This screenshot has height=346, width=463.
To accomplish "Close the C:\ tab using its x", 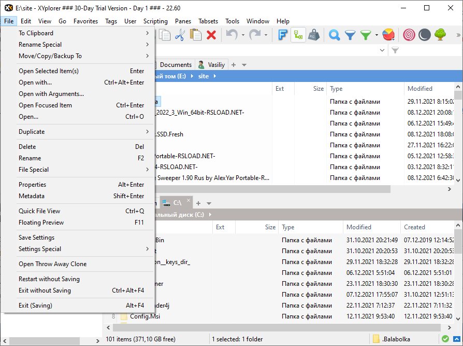I will pyautogui.click(x=189, y=200).
